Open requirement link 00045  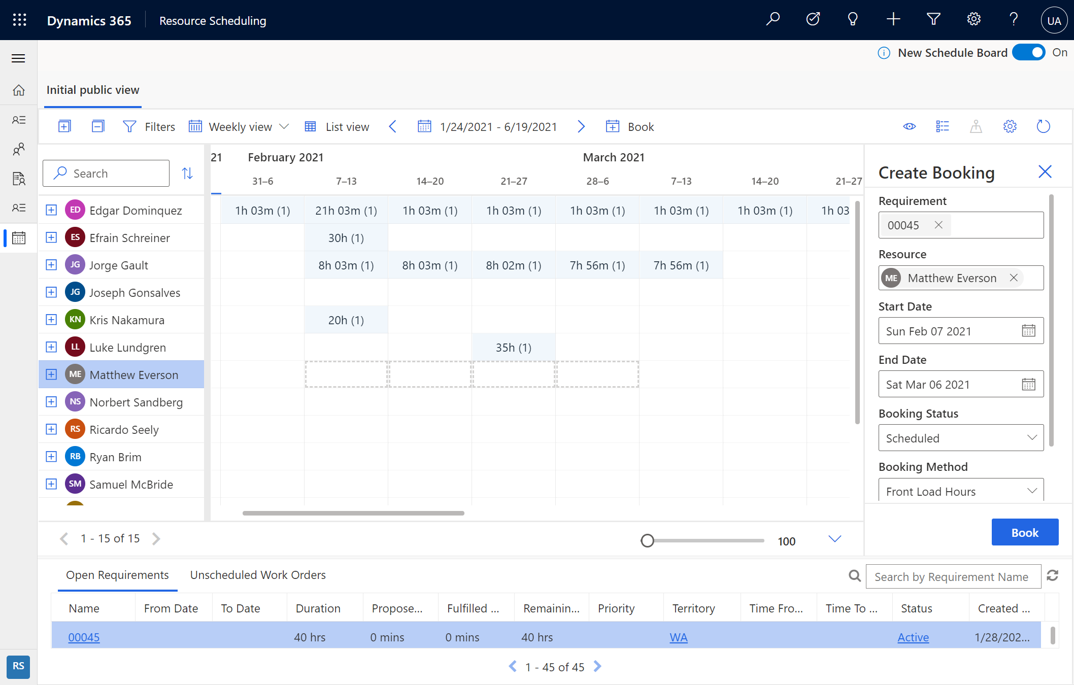click(84, 636)
